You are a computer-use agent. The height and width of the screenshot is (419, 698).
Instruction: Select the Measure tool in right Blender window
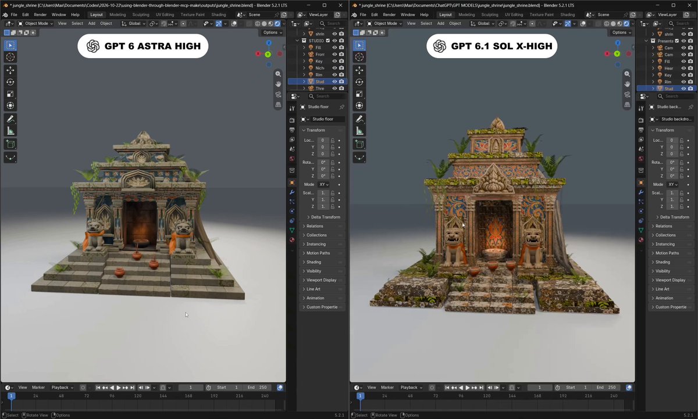pyautogui.click(x=359, y=131)
